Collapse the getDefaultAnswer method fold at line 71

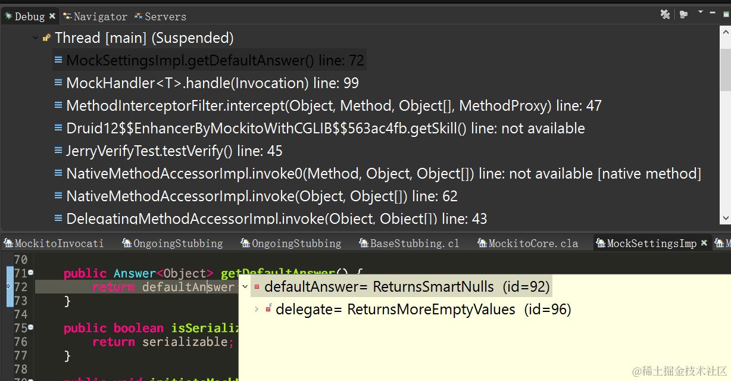click(x=30, y=273)
